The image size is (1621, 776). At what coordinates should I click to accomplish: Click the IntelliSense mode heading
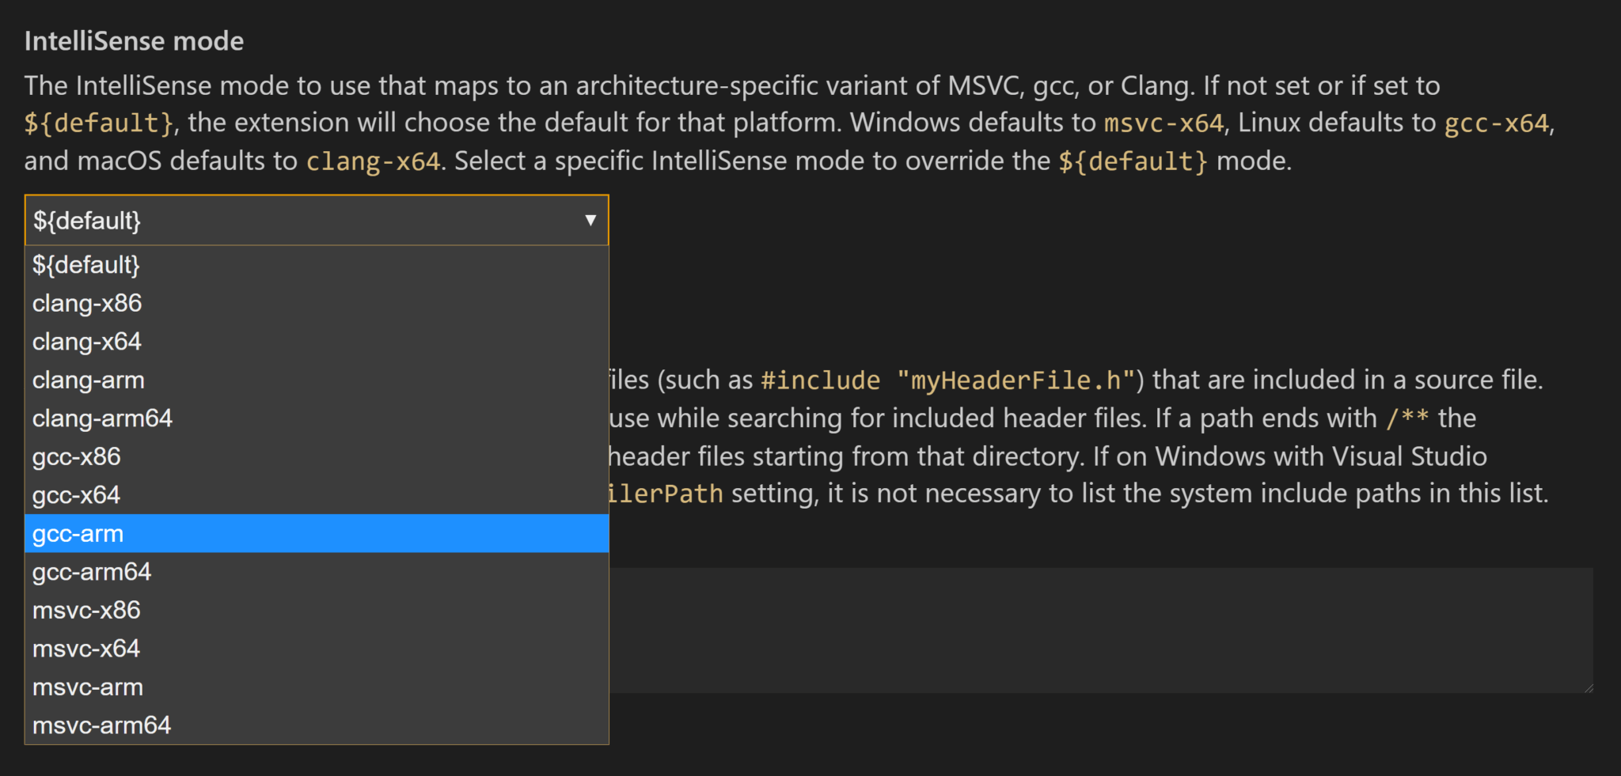[134, 40]
